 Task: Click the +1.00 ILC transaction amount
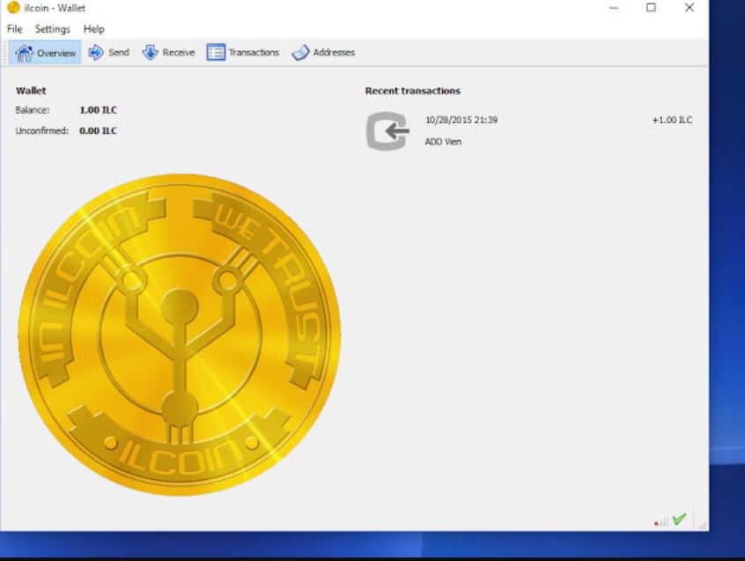tap(672, 120)
